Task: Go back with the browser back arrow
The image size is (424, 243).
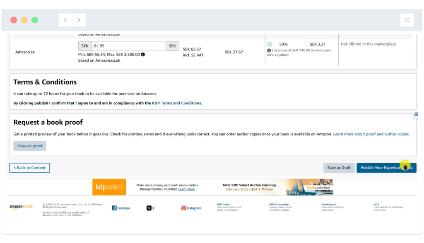Action: pos(65,20)
